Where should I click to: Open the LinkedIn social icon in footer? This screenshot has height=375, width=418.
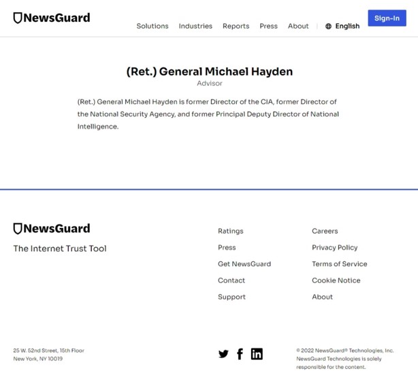tap(257, 354)
